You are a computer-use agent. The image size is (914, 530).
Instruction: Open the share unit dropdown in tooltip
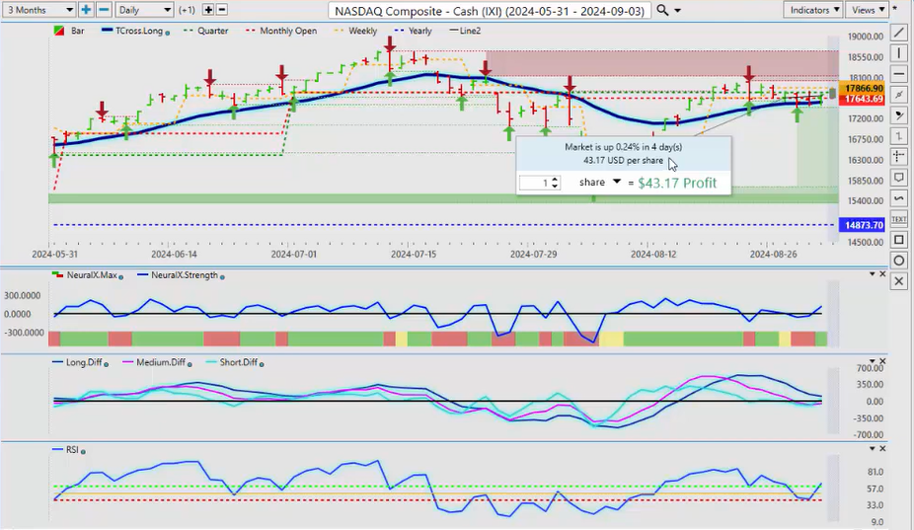pos(616,182)
